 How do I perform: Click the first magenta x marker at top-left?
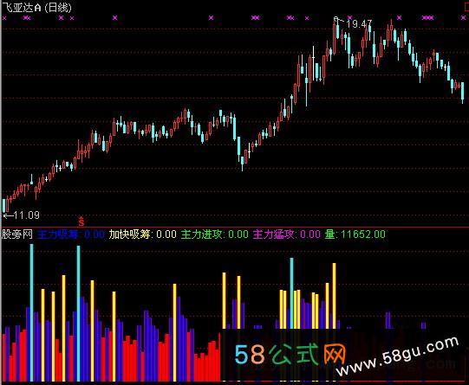[x=4, y=18]
